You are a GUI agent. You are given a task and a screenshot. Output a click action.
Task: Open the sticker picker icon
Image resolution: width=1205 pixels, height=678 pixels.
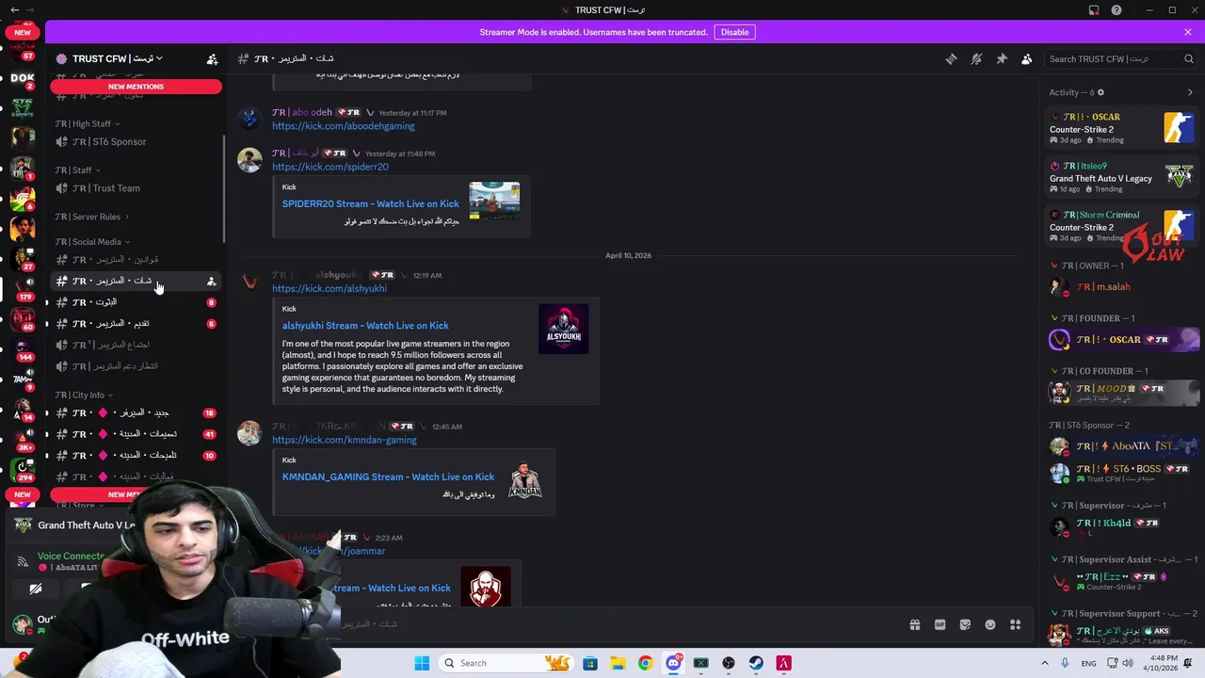[965, 624]
